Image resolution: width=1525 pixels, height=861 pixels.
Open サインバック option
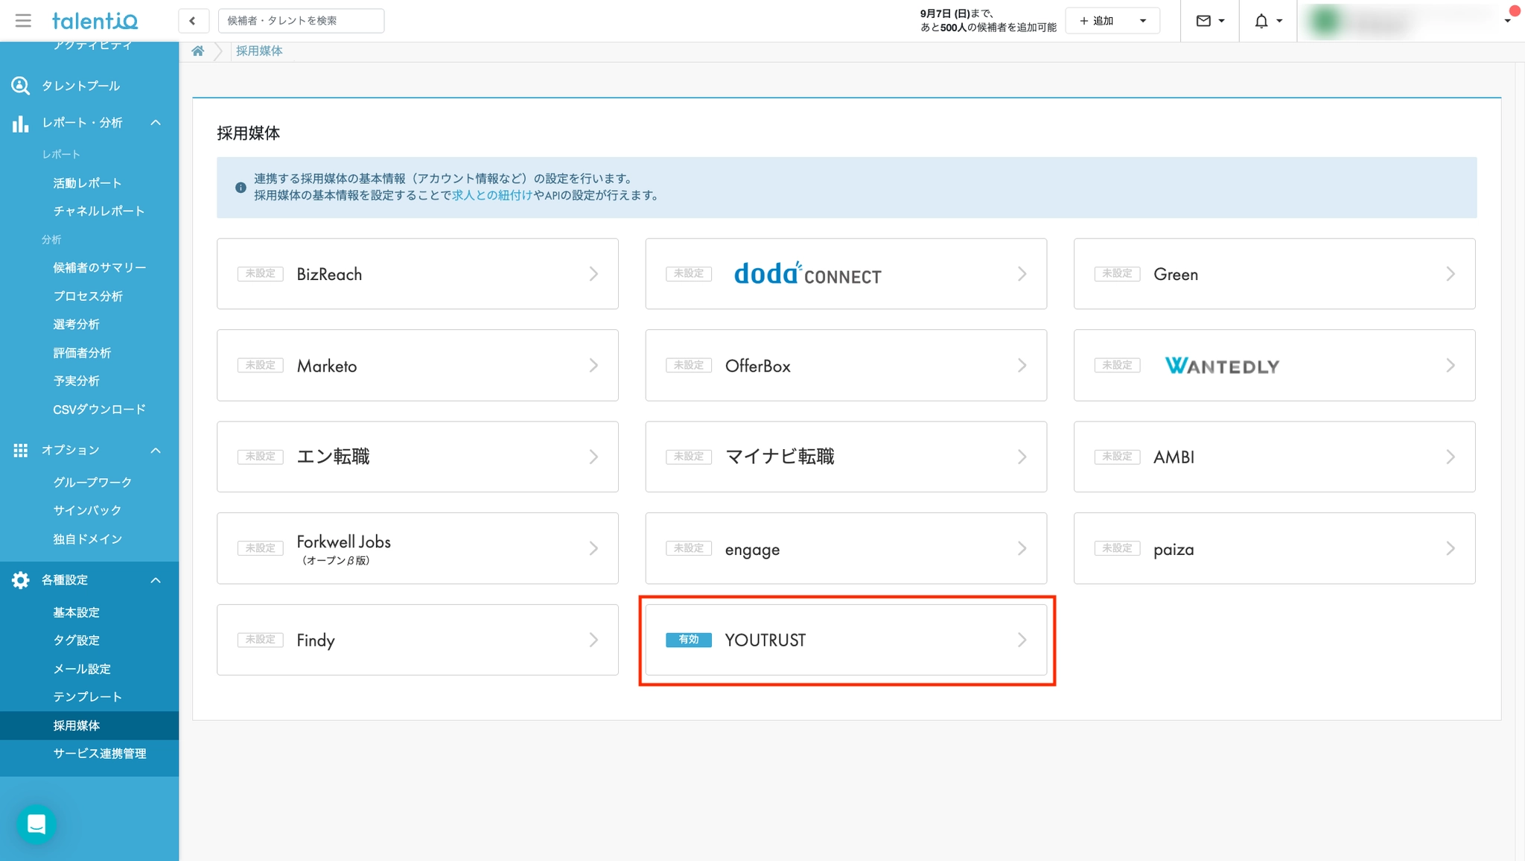pyautogui.click(x=87, y=511)
